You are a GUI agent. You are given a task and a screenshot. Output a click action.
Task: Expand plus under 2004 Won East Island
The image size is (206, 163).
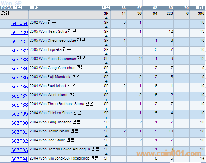[x=106, y=91]
